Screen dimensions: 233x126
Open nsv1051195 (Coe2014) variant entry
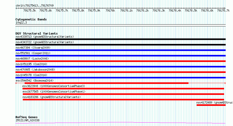click(x=31, y=64)
